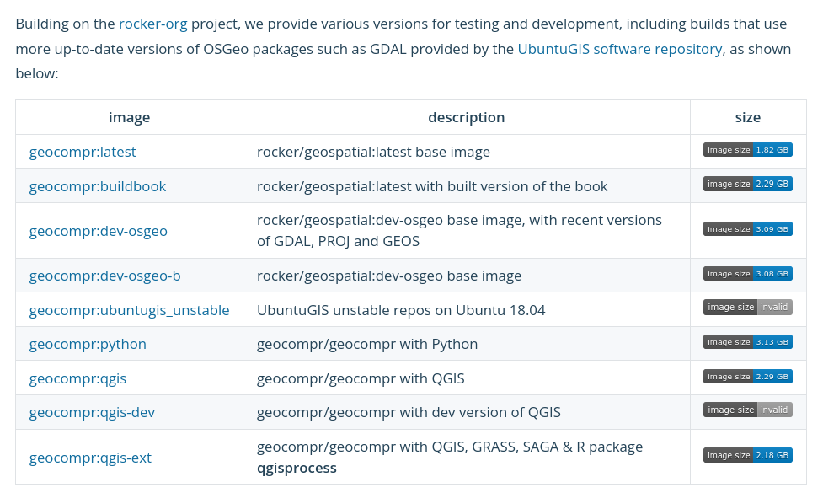The height and width of the screenshot is (493, 823).
Task: Click the 2.18 GB image size badge
Action: point(747,456)
